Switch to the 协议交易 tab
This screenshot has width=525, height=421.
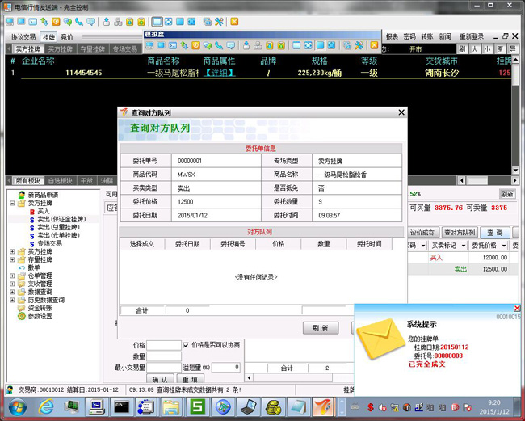pyautogui.click(x=23, y=37)
